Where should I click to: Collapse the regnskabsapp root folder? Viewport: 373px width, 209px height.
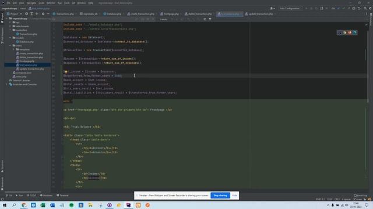[x=7, y=19]
